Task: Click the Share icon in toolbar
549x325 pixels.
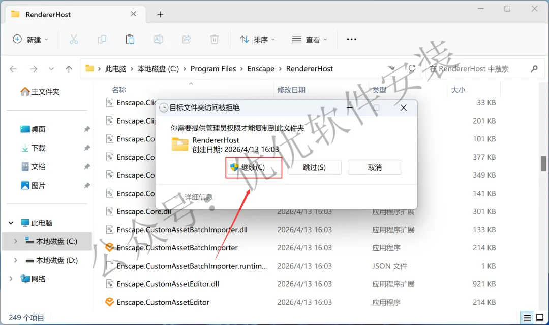Action: (x=186, y=40)
